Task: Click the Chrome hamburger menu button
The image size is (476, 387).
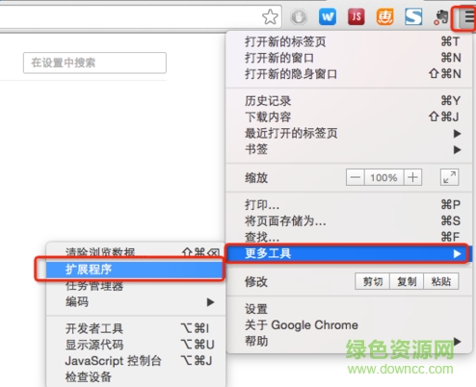Action: tap(467, 17)
